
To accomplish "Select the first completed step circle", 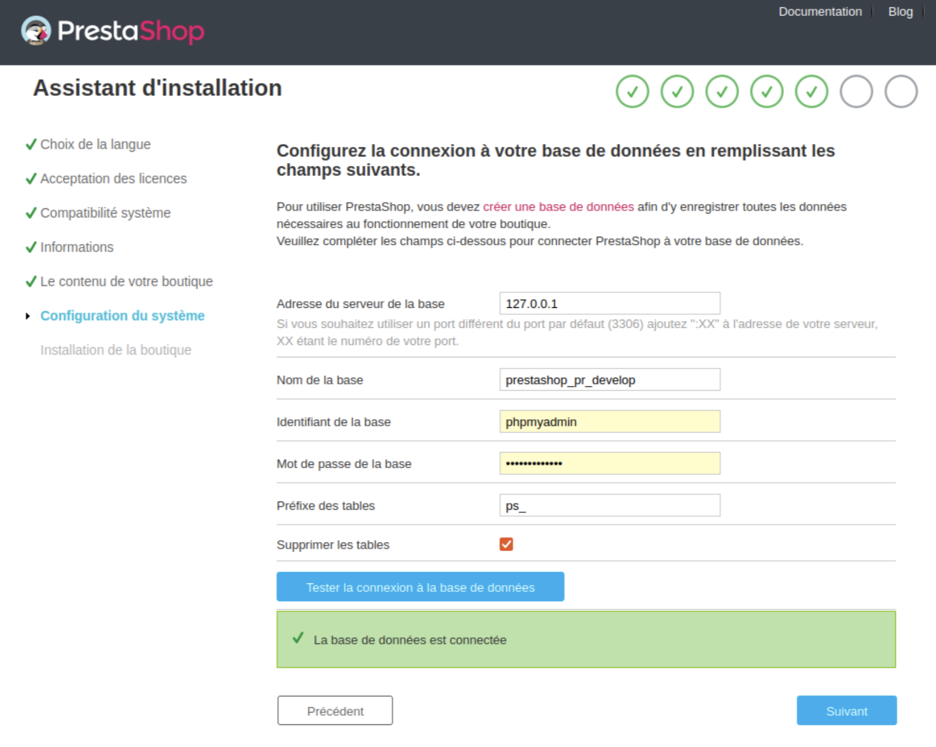I will (x=632, y=91).
